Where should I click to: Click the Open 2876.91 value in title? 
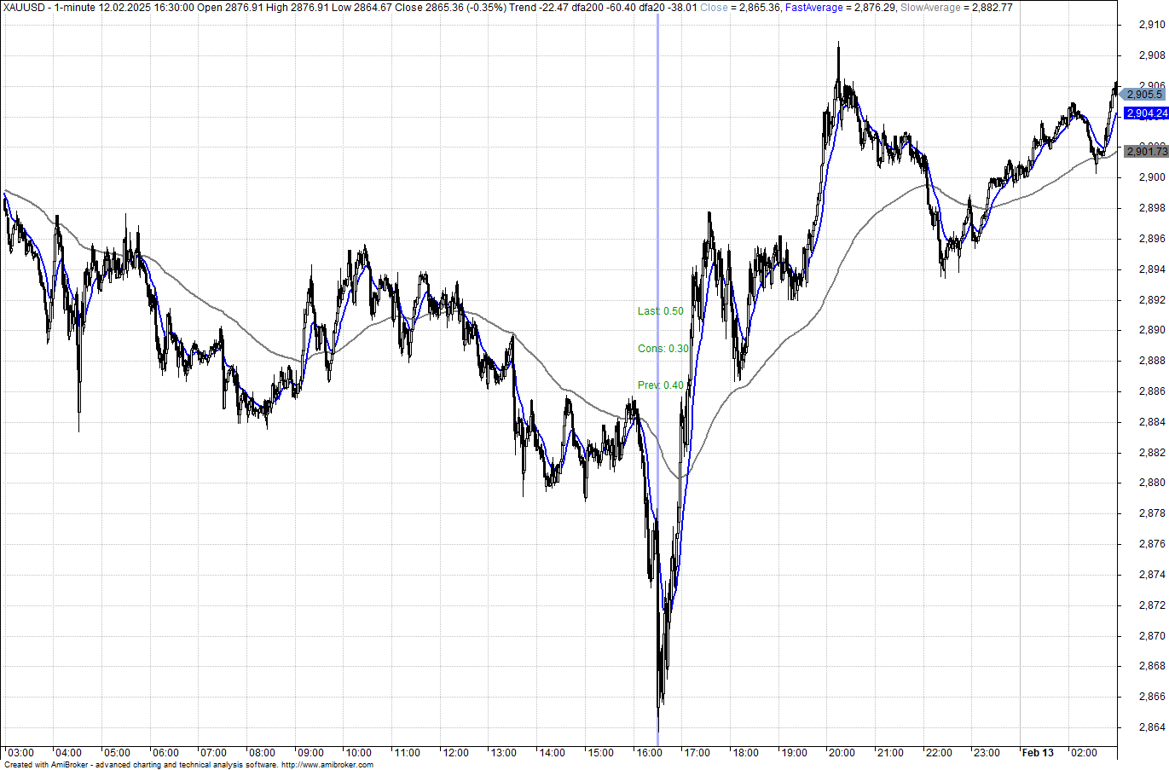231,8
